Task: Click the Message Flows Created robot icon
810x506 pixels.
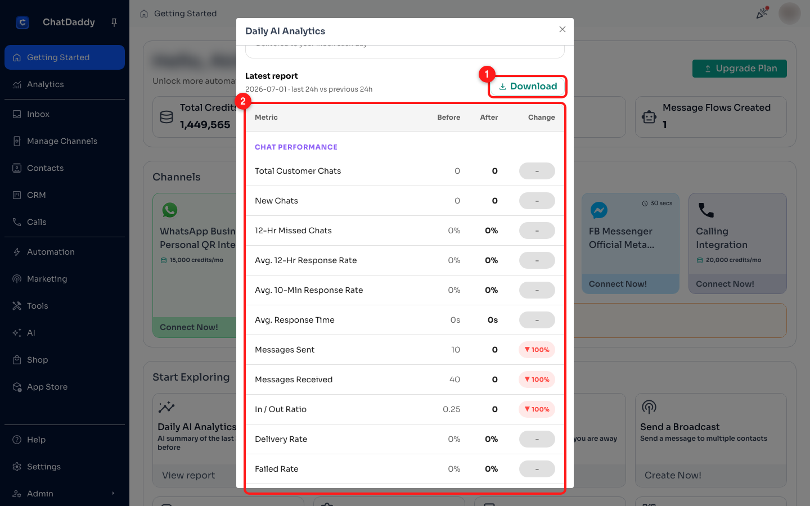Action: point(649,117)
